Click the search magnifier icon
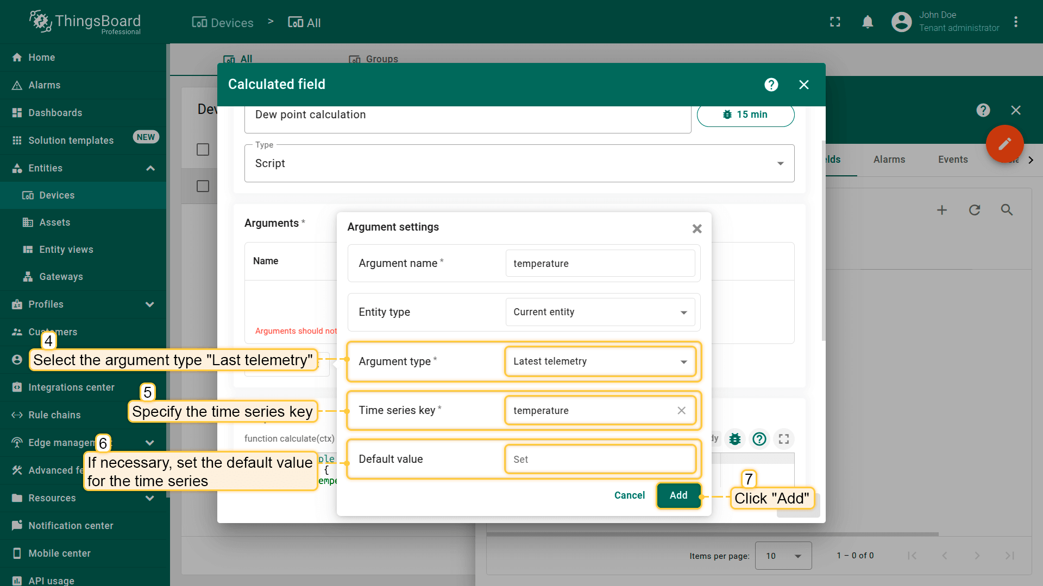Viewport: 1043px width, 586px height. [x=1007, y=210]
